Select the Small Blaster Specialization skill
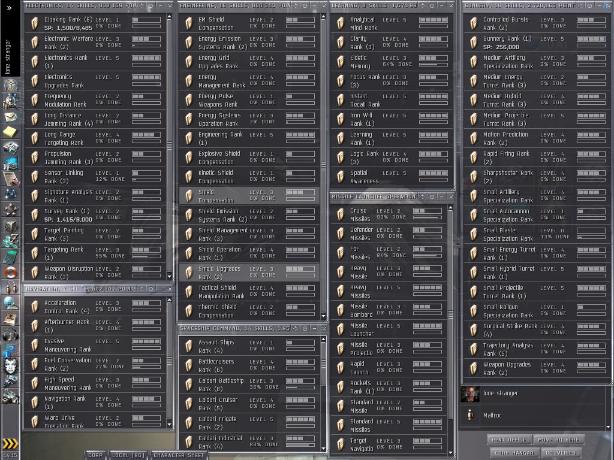This screenshot has width=614, height=460. click(x=537, y=234)
